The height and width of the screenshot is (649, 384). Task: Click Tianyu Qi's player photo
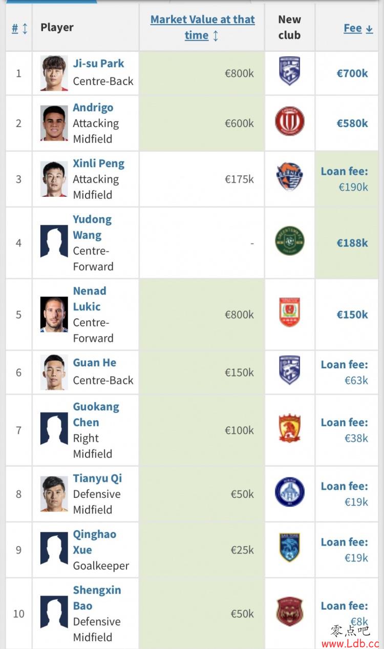(x=54, y=494)
